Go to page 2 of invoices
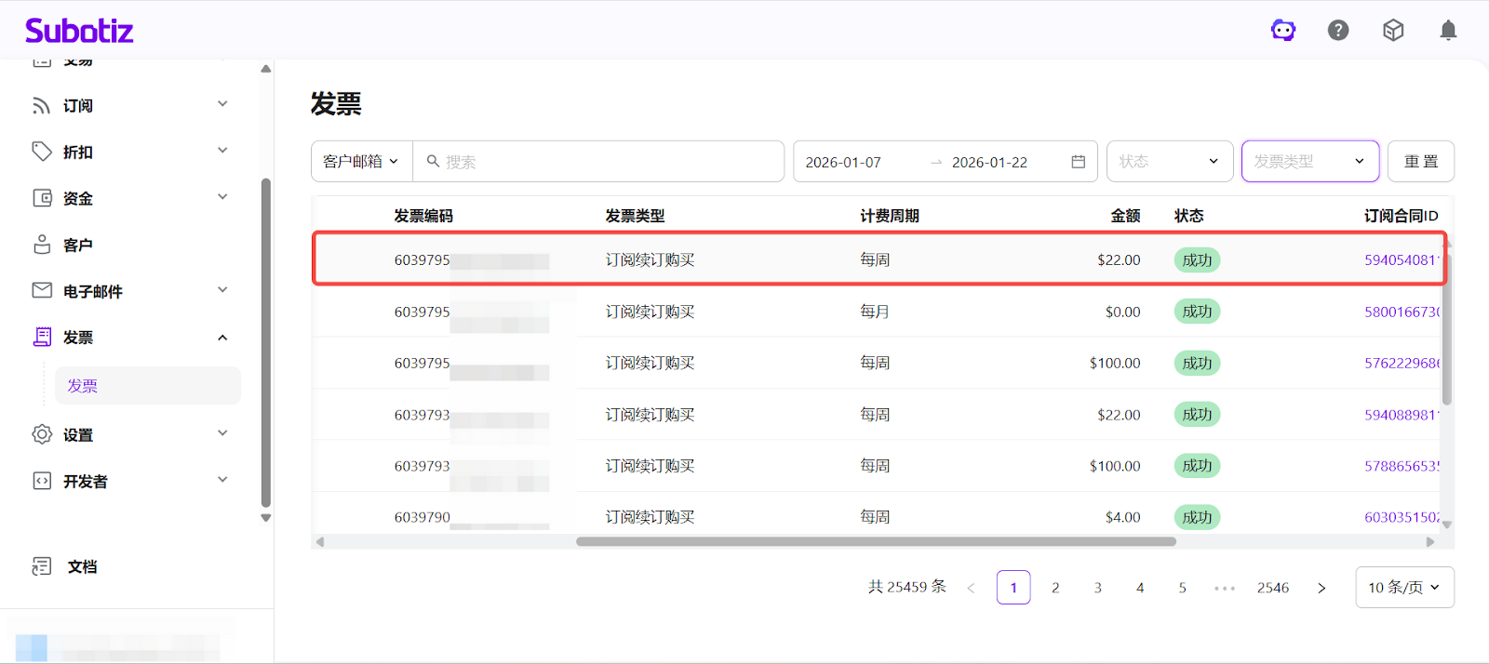 point(1055,588)
